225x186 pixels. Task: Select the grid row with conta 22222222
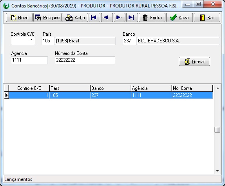111,95
